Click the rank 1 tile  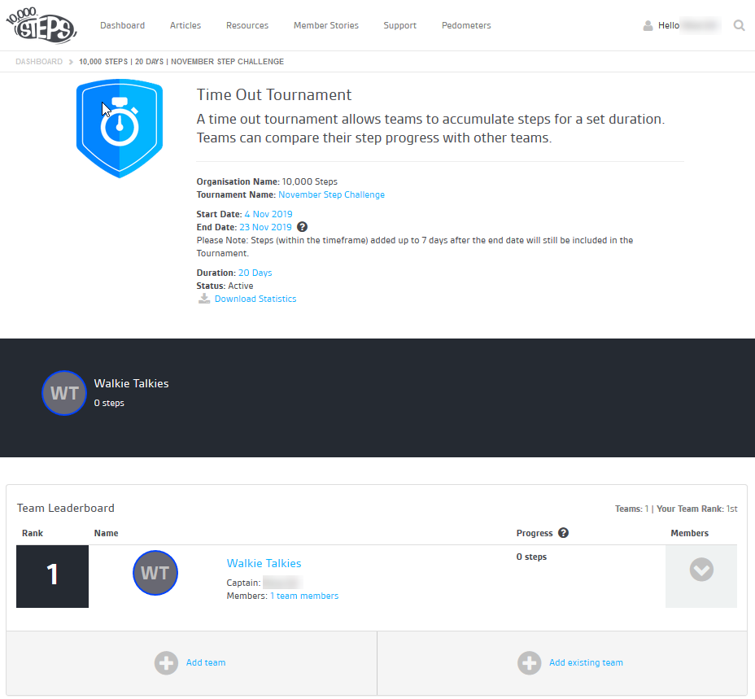[53, 576]
